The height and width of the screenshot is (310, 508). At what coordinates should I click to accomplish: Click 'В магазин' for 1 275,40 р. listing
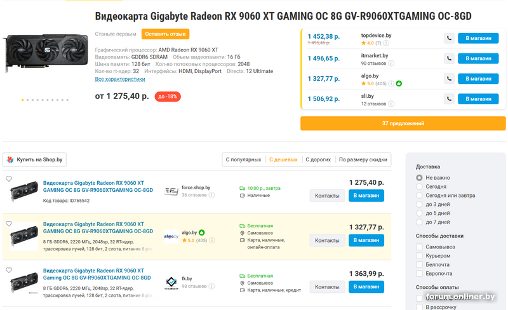point(366,196)
